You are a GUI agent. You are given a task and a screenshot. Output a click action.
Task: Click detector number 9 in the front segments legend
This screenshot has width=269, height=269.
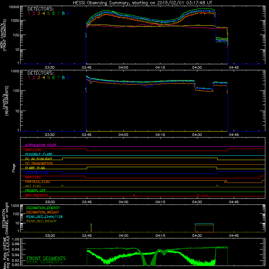click(68, 13)
